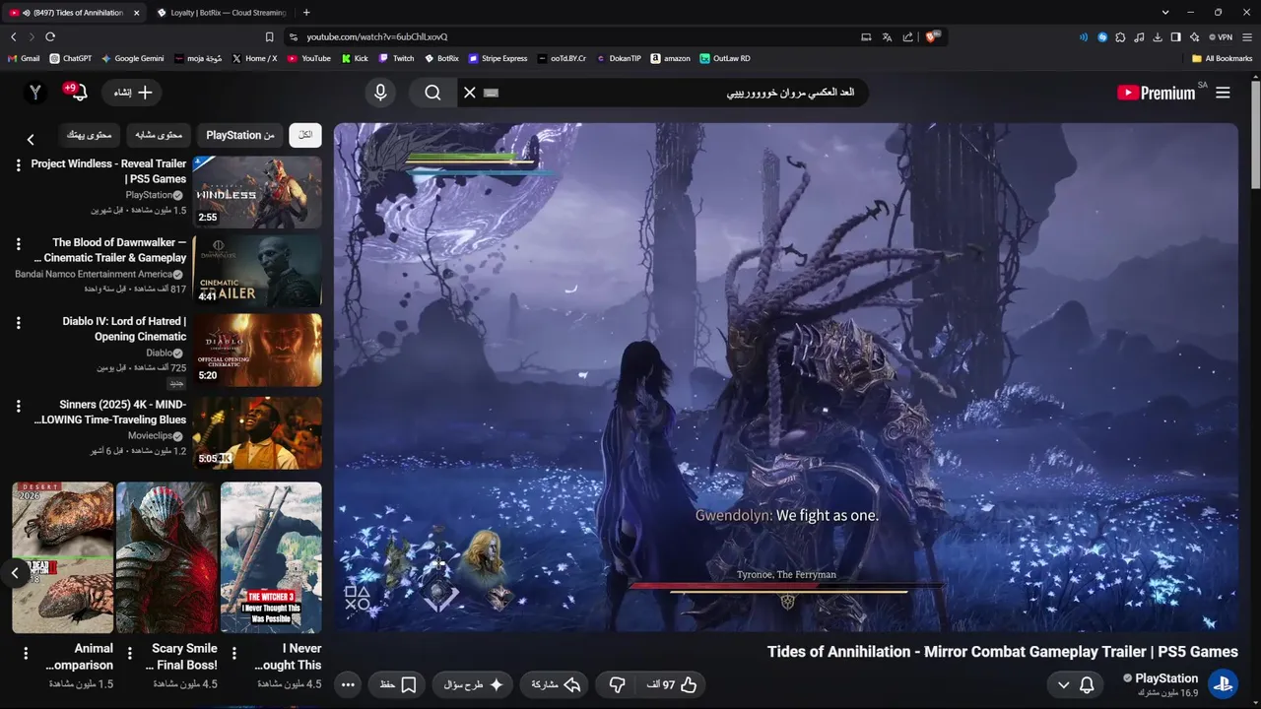Click the طرح سؤال ask button
Screen dimensions: 1261x709
(x=473, y=684)
